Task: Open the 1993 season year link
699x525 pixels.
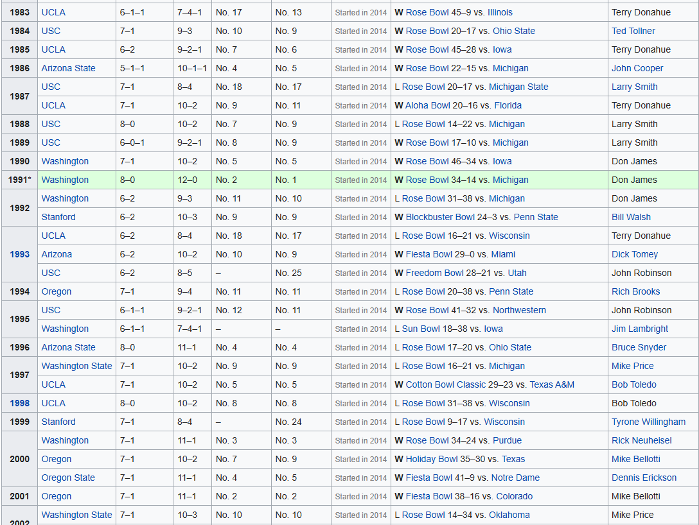Action: point(20,255)
